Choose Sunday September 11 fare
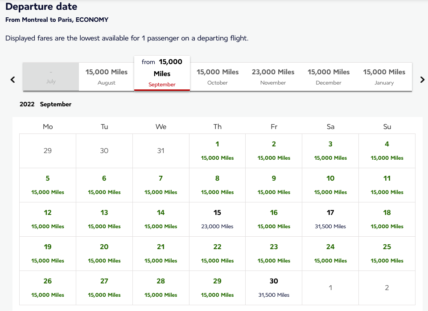 [387, 185]
